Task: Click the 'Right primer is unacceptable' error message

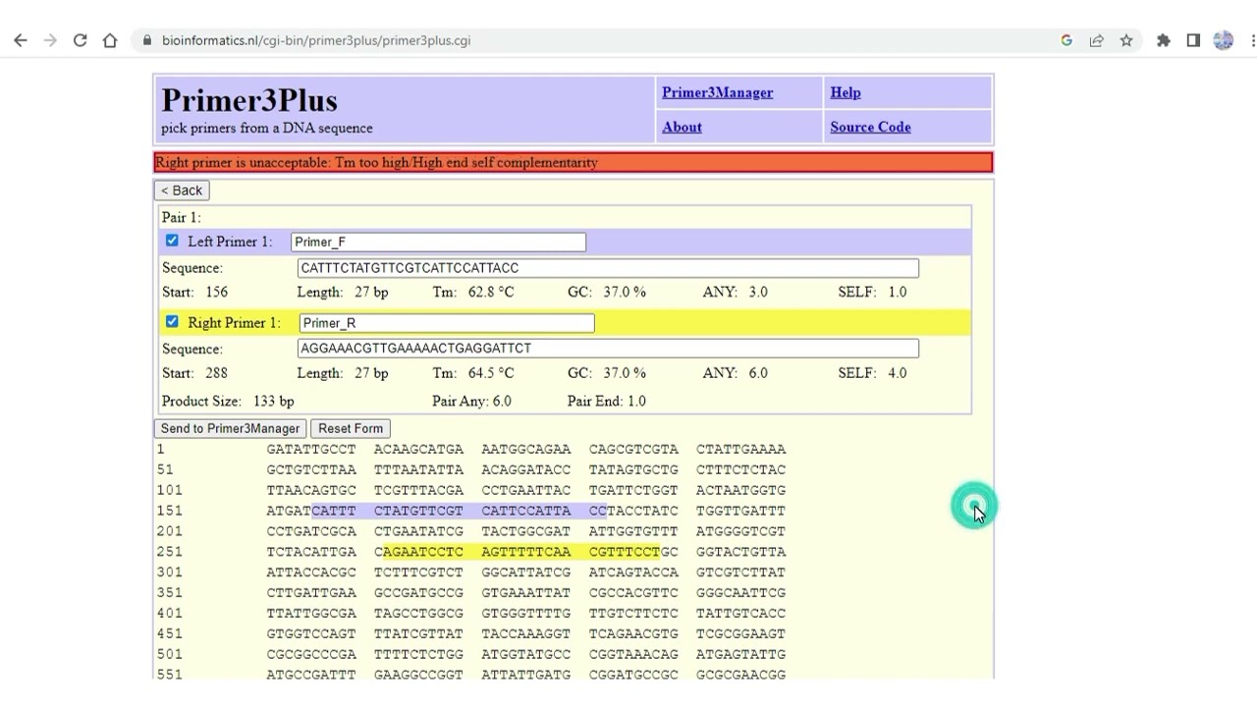Action: pos(376,162)
